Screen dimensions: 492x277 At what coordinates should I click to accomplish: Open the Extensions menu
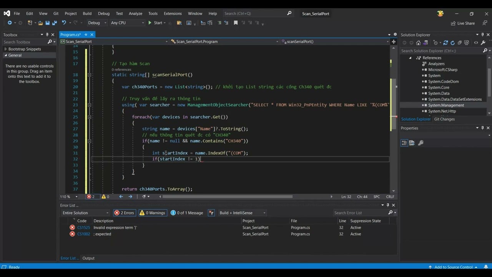pyautogui.click(x=173, y=13)
